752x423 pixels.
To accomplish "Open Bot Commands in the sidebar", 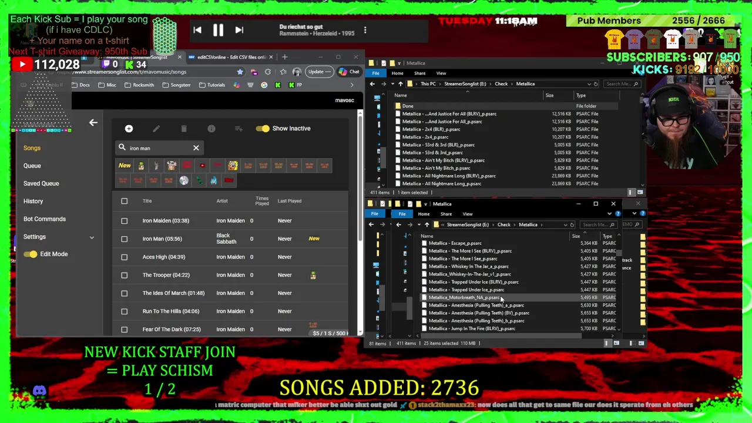I will tap(45, 219).
